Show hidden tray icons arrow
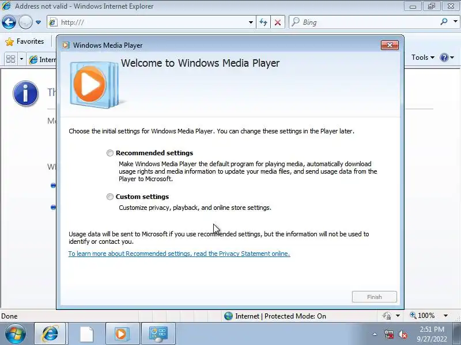The image size is (461, 345). click(x=375, y=334)
